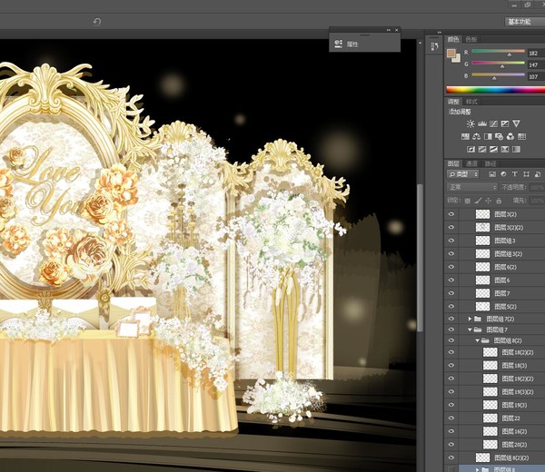Add a Threshold adjustment layer
Viewport: 545px width, 472px height.
click(493, 150)
